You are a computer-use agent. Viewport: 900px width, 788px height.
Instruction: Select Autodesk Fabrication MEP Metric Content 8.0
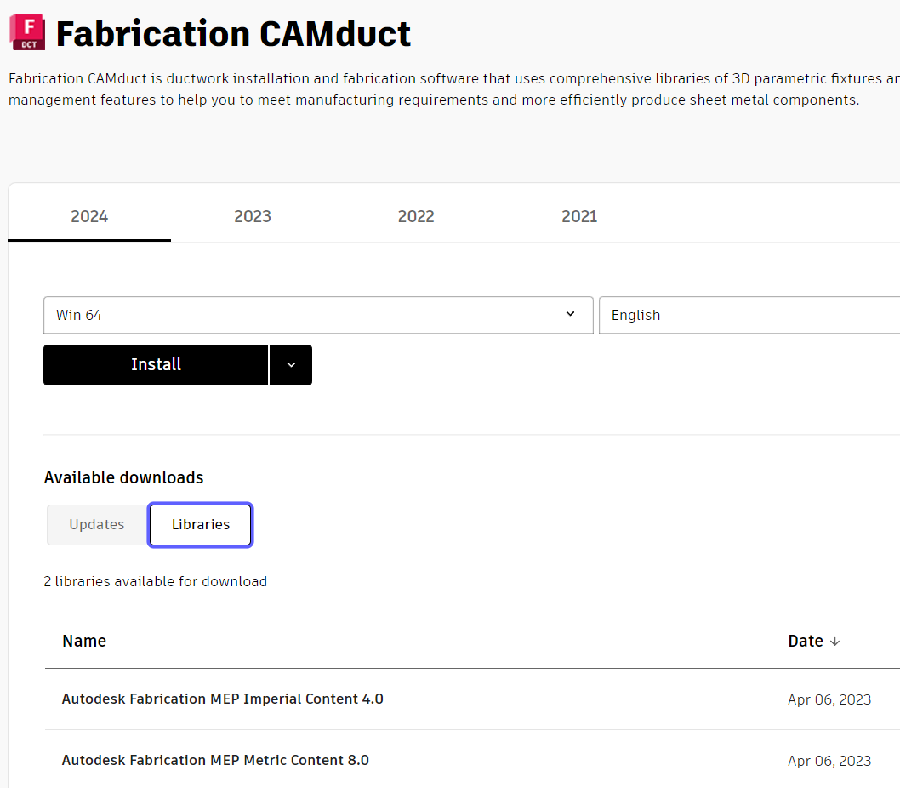coord(215,760)
